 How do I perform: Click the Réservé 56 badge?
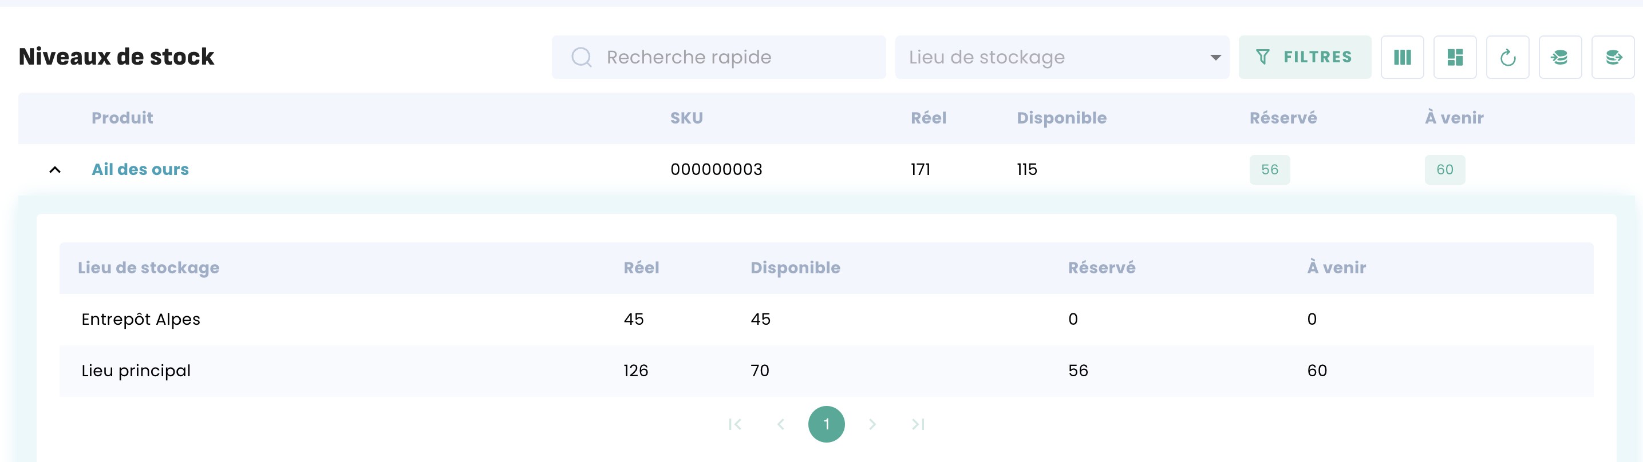[x=1269, y=169]
